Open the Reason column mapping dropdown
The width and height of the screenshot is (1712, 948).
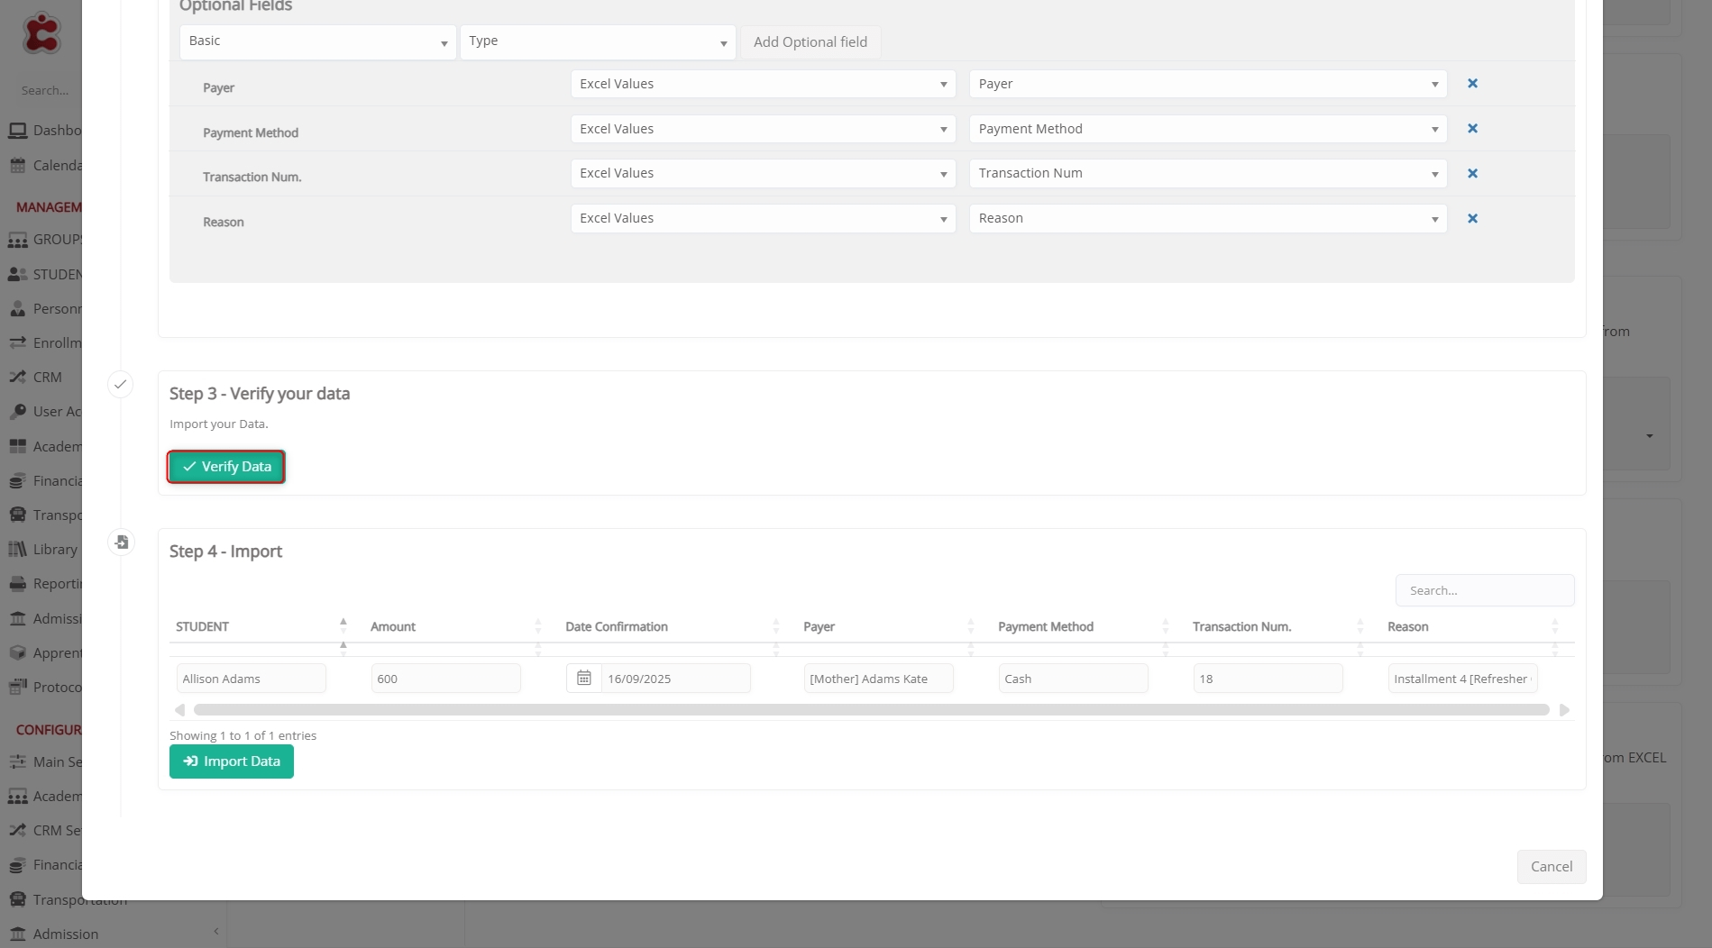tap(1207, 219)
